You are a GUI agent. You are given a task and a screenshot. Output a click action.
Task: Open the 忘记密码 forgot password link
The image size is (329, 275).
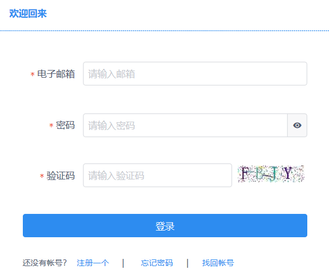[157, 263]
